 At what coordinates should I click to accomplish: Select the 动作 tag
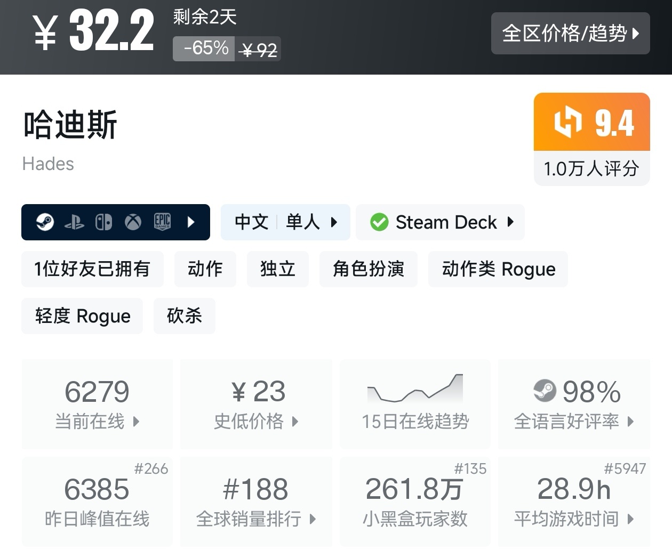tap(205, 269)
